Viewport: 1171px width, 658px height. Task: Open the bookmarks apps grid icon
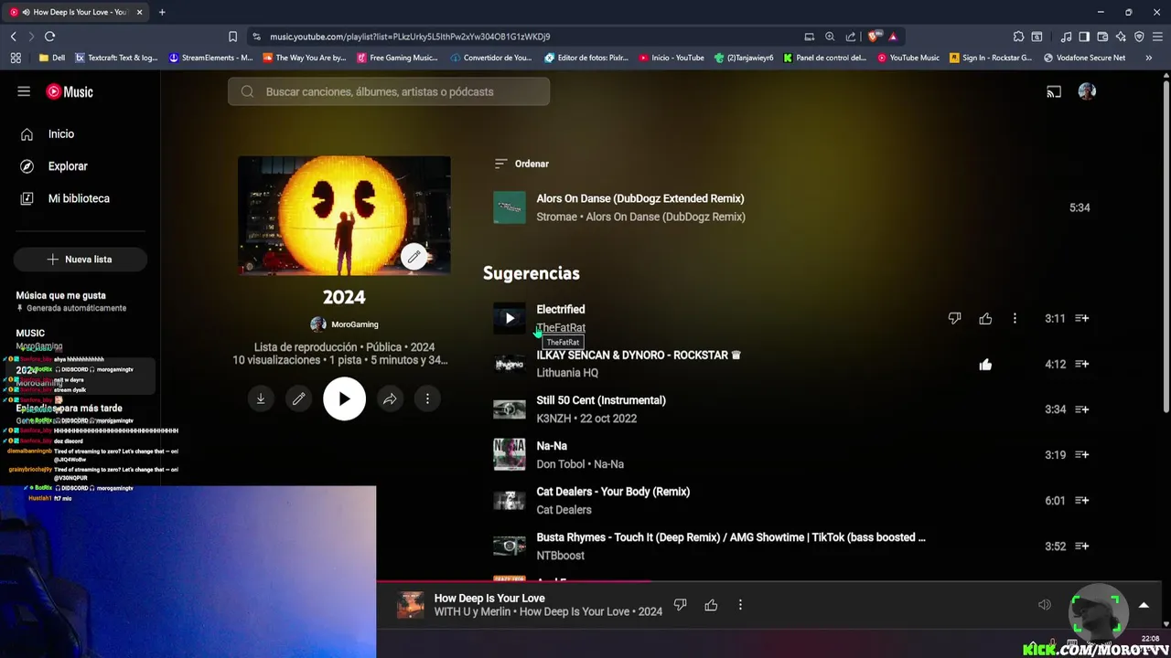coord(16,58)
